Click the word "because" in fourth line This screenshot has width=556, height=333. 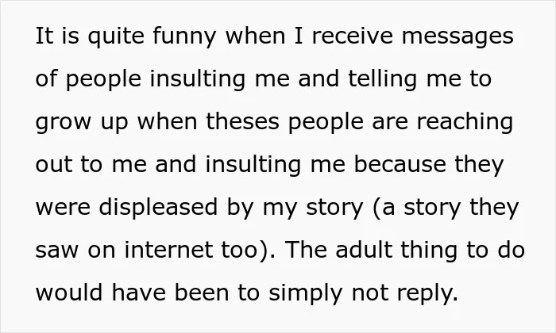coord(400,165)
